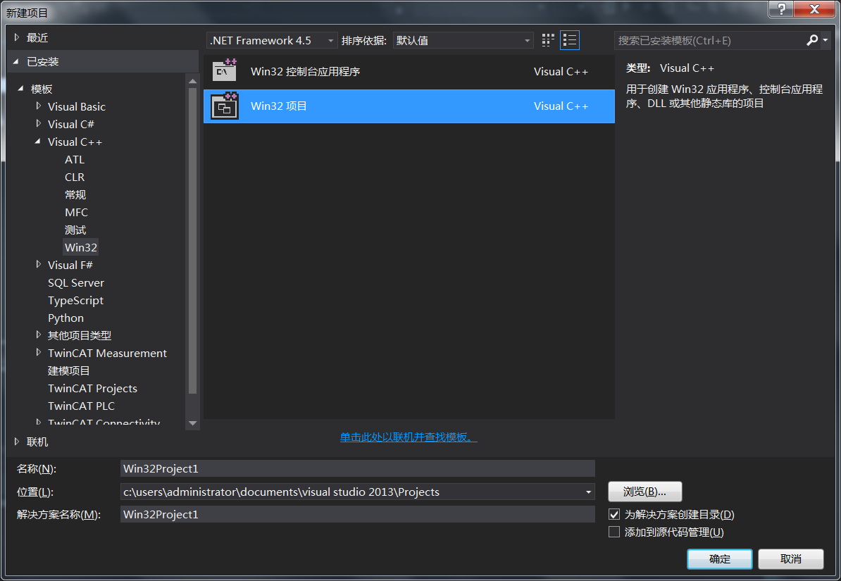Click tree scrollbar down arrow
The image size is (841, 581).
point(192,423)
